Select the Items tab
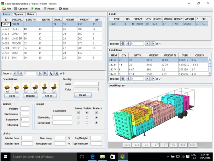 pos(6,14)
